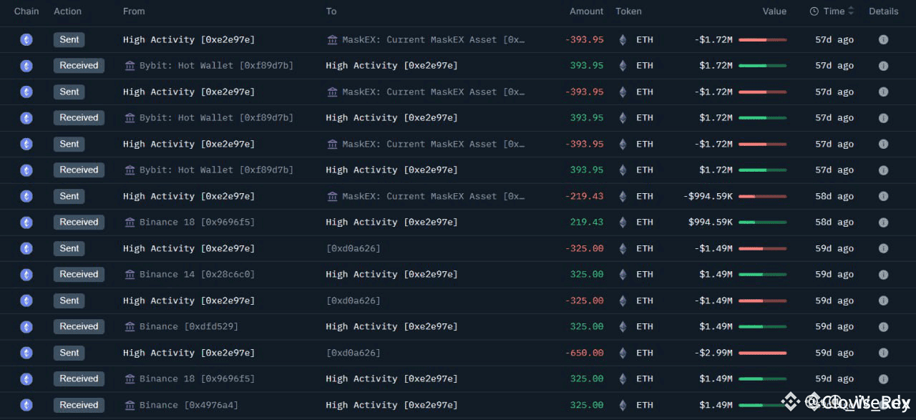Click the ETH token diamond icon in the -219.43 row
This screenshot has width=916, height=420.
[x=622, y=196]
